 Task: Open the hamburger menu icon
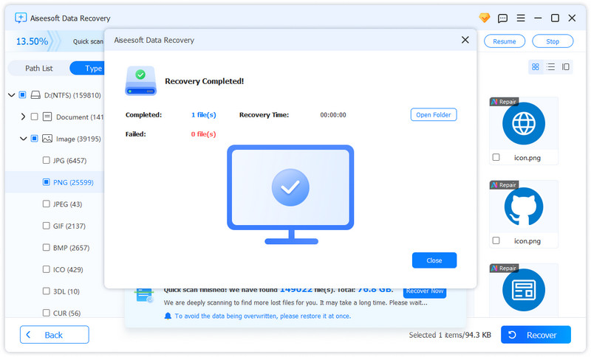[x=520, y=18]
